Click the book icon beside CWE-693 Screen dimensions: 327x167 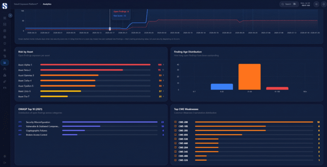175,135
